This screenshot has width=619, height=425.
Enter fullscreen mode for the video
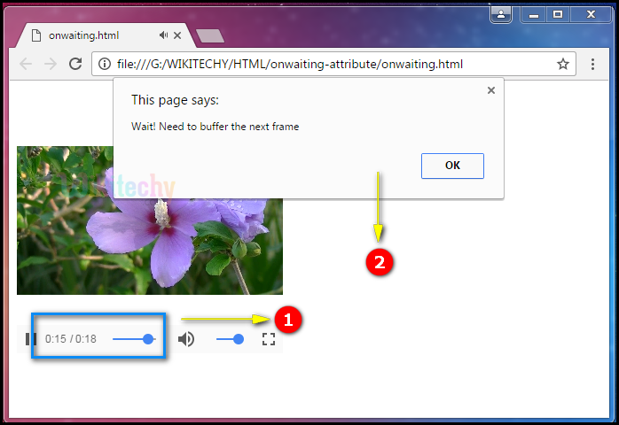(x=269, y=339)
